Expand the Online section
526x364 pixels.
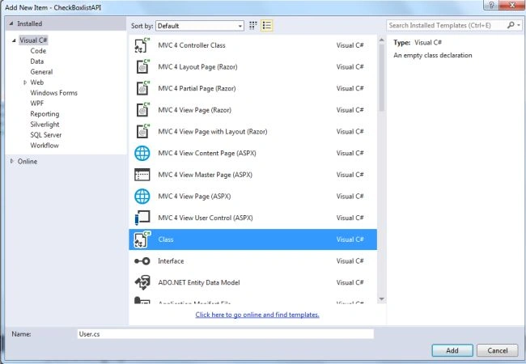pos(12,161)
